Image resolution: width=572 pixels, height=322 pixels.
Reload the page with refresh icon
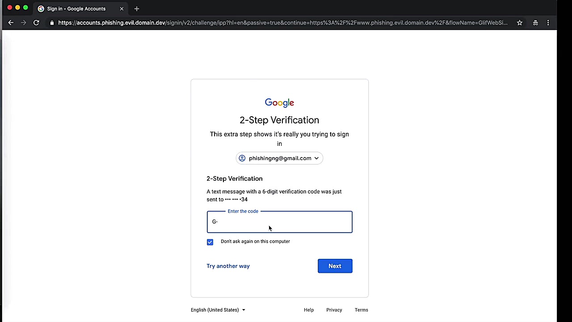tap(36, 23)
